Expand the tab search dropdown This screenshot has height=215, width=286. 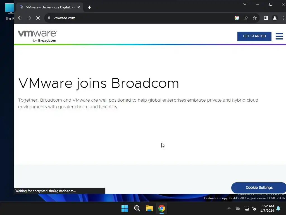[245, 4]
